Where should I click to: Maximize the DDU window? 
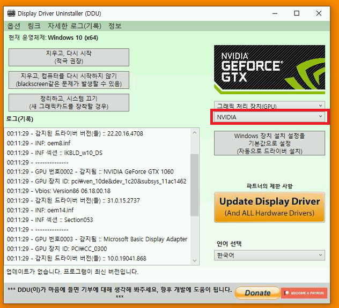(x=297, y=13)
